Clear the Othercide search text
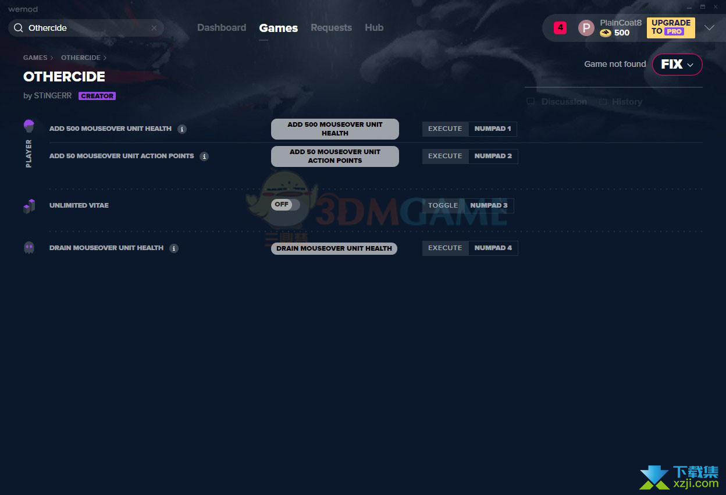Screen dimensions: 726x495 click(154, 28)
